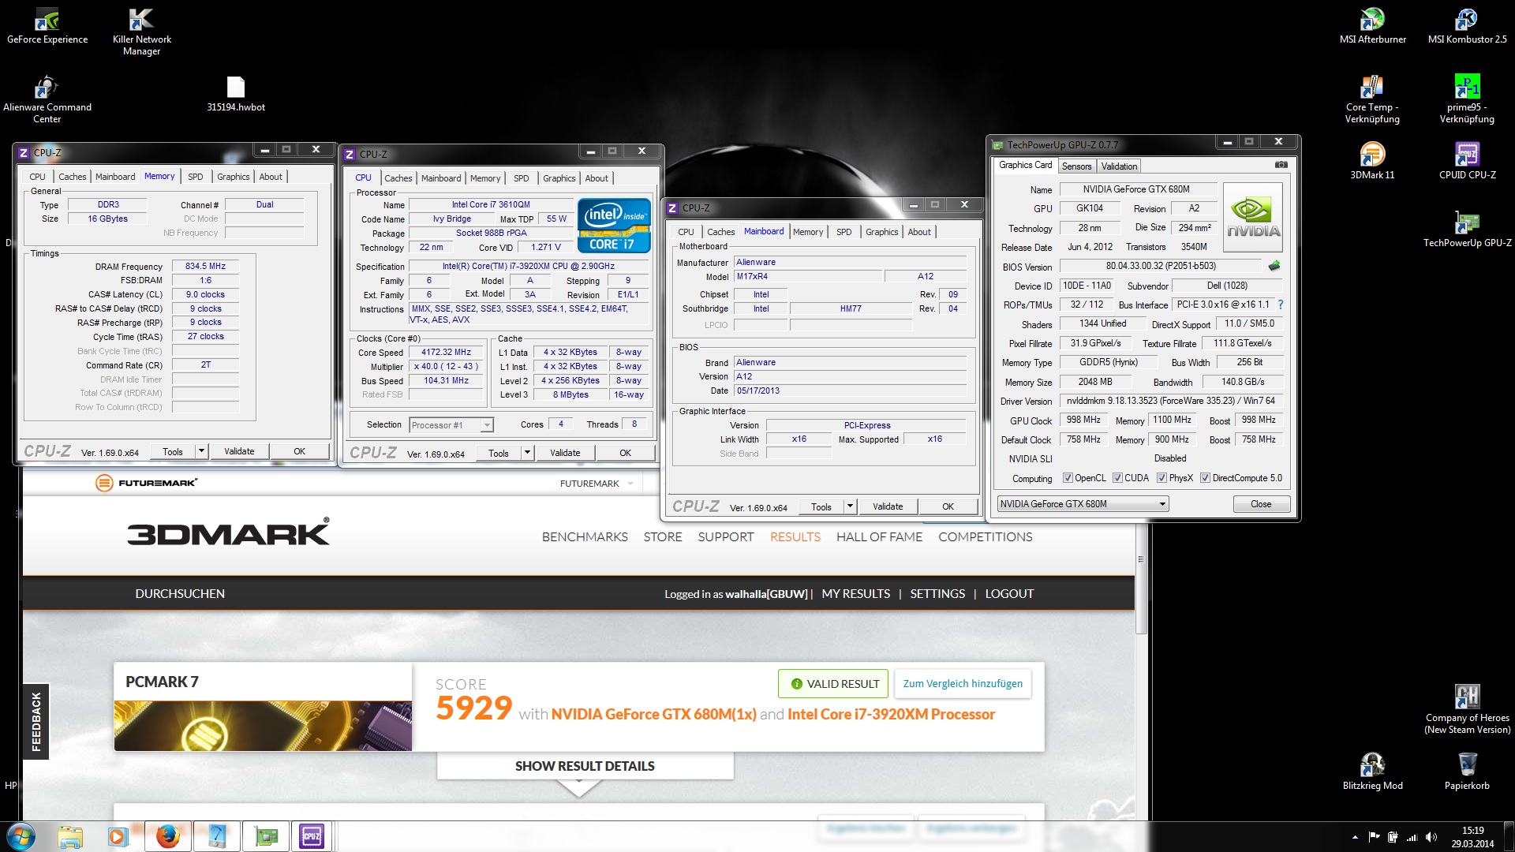Click the volume speaker tray icon
The image size is (1515, 852).
pos(1431,837)
